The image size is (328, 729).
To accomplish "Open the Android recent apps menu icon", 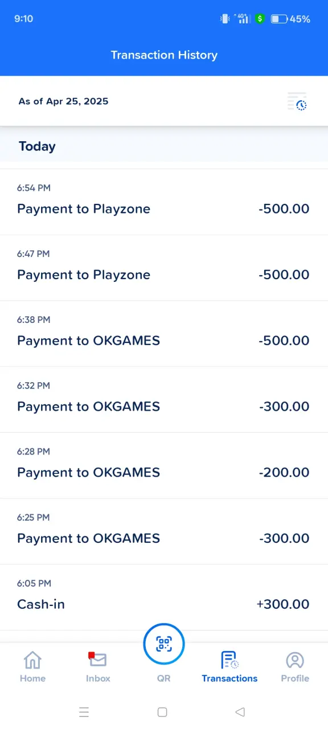I will click(84, 712).
